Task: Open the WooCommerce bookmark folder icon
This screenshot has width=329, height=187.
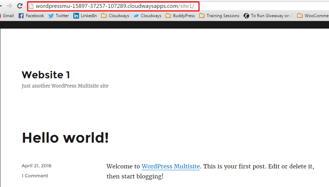Action: click(300, 16)
